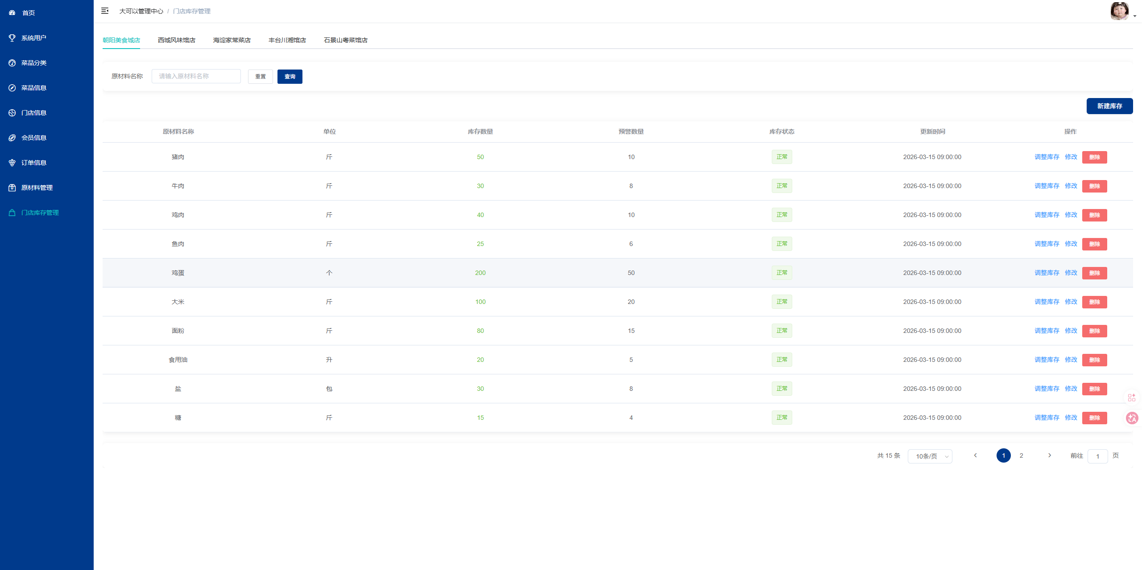
Task: Click 修改 for 食用油 row
Action: 1071,360
